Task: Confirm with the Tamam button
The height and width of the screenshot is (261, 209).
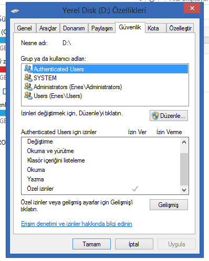Action: pos(91,244)
